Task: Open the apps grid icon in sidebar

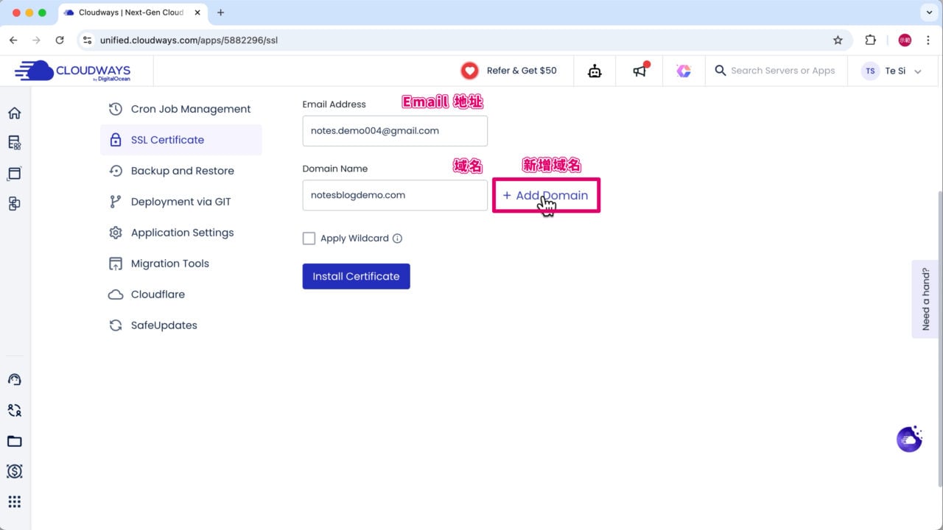Action: point(15,502)
